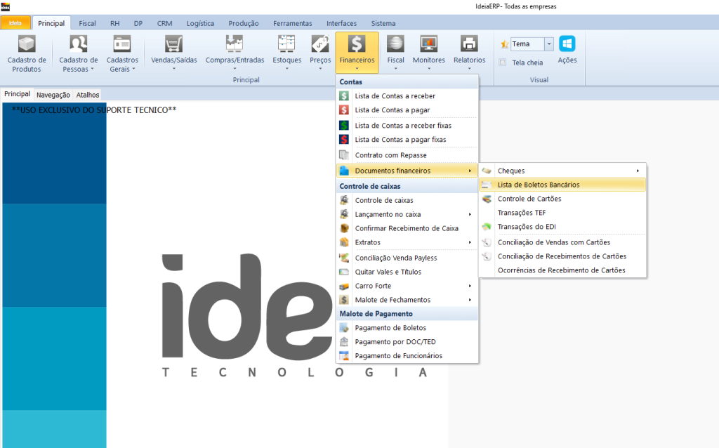Open the Tema dropdown list
This screenshot has width=719, height=448.
click(x=549, y=44)
